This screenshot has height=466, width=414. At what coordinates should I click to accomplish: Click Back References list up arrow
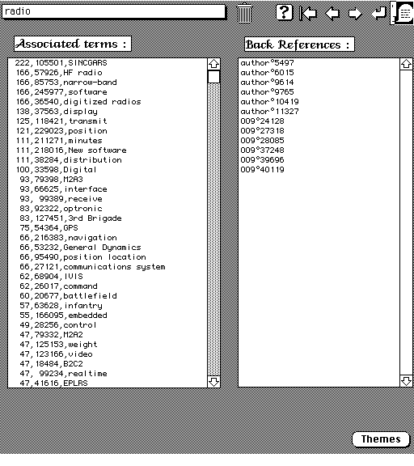(x=406, y=64)
